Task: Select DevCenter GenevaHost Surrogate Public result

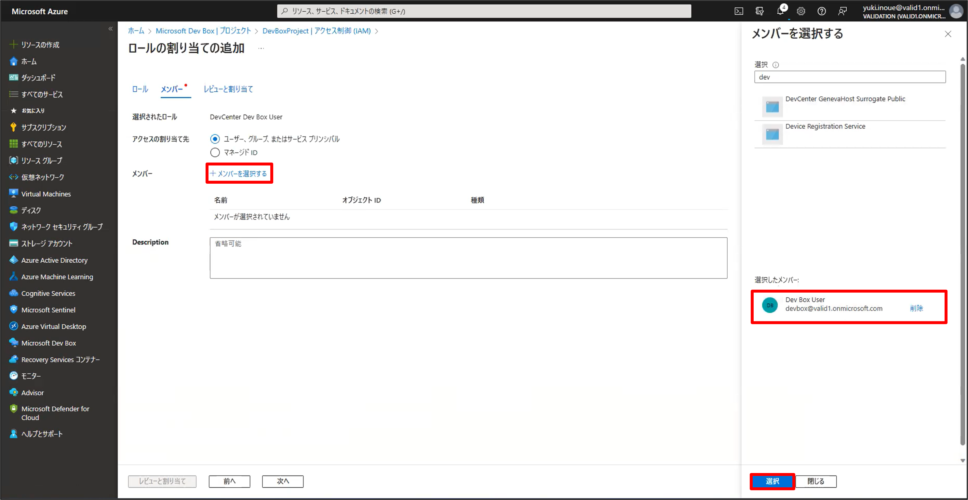Action: [850, 107]
